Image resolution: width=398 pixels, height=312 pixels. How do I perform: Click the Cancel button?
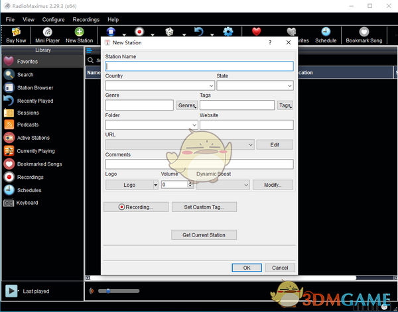click(x=280, y=268)
